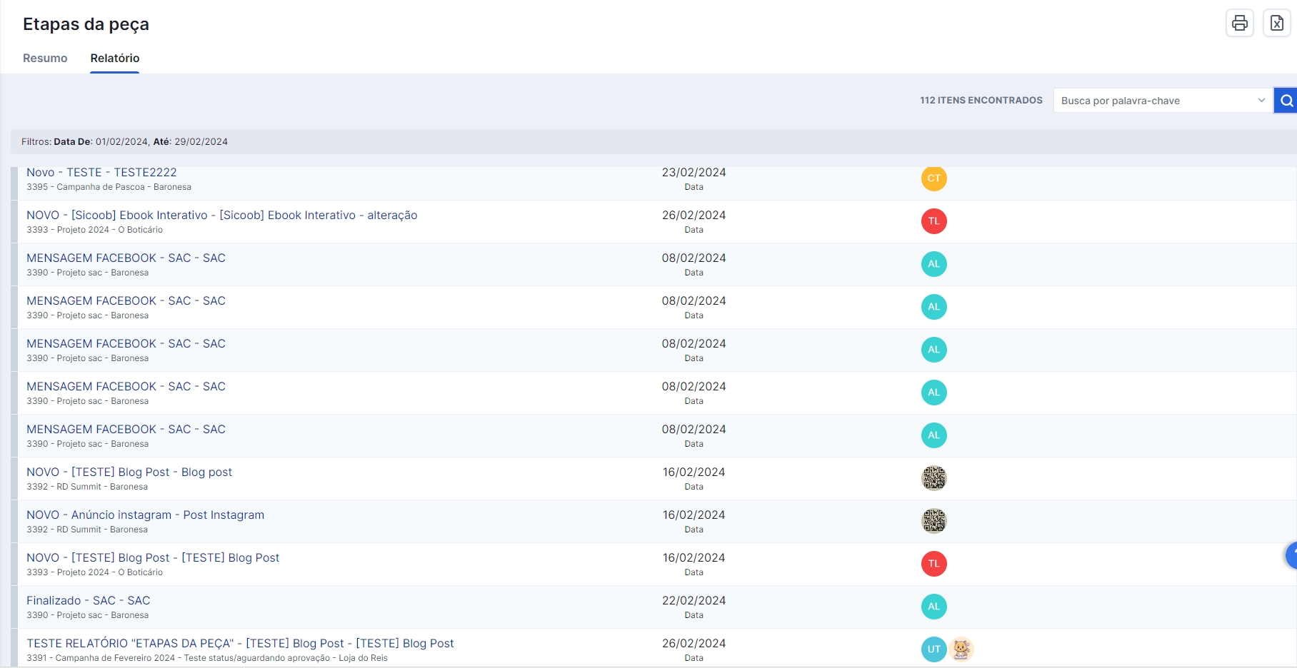Click TL avatar on 16/02/2024 Blog Post row
1297x668 pixels.
[x=934, y=564]
